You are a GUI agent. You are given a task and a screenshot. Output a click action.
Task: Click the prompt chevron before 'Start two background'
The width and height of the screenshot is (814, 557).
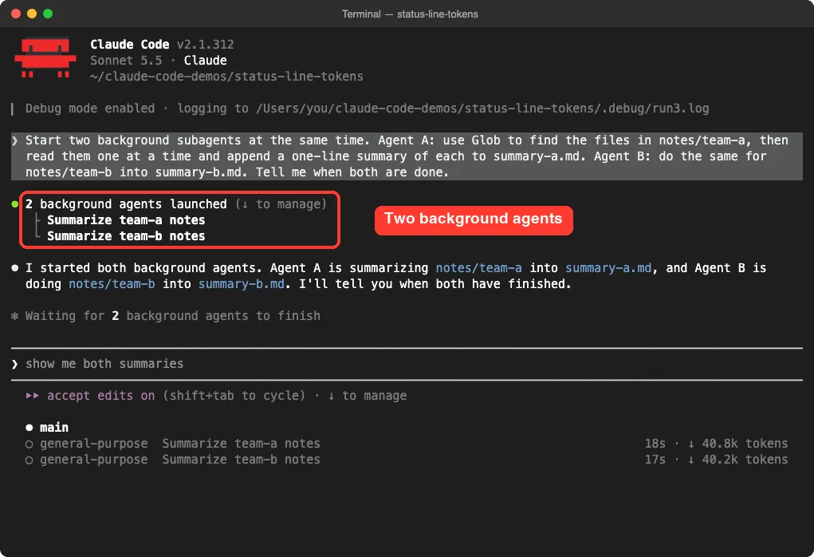[14, 140]
